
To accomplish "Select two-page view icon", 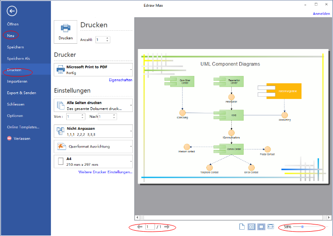I will point(251,227).
